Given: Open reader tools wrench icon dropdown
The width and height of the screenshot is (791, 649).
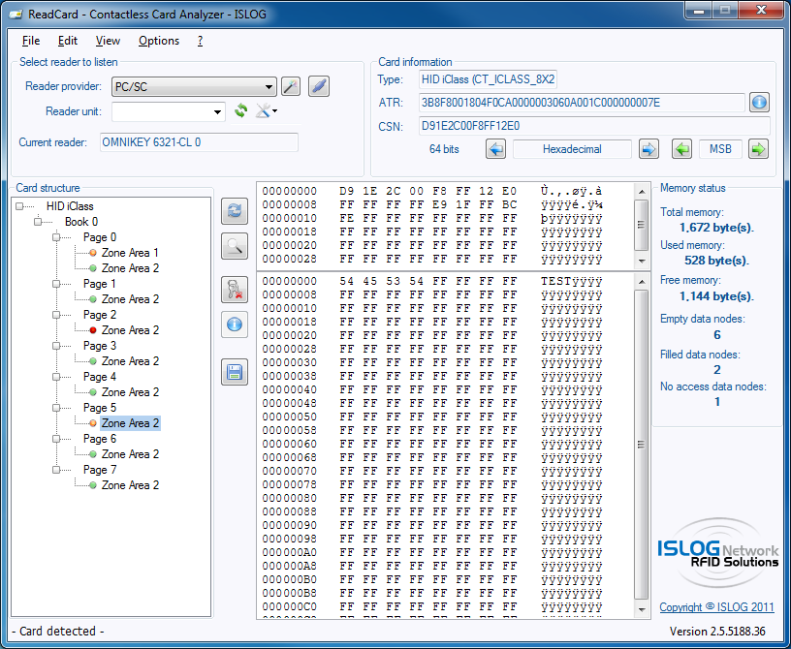Looking at the screenshot, I should (x=267, y=110).
